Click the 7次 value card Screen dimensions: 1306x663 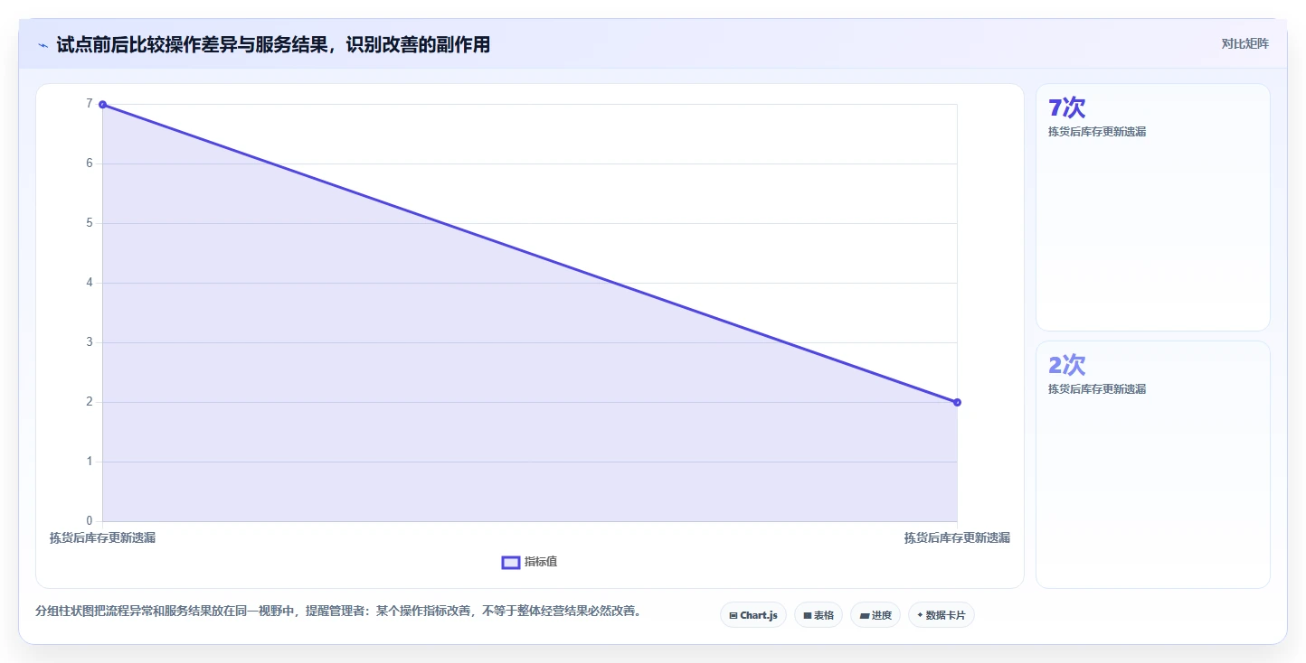pyautogui.click(x=1153, y=207)
